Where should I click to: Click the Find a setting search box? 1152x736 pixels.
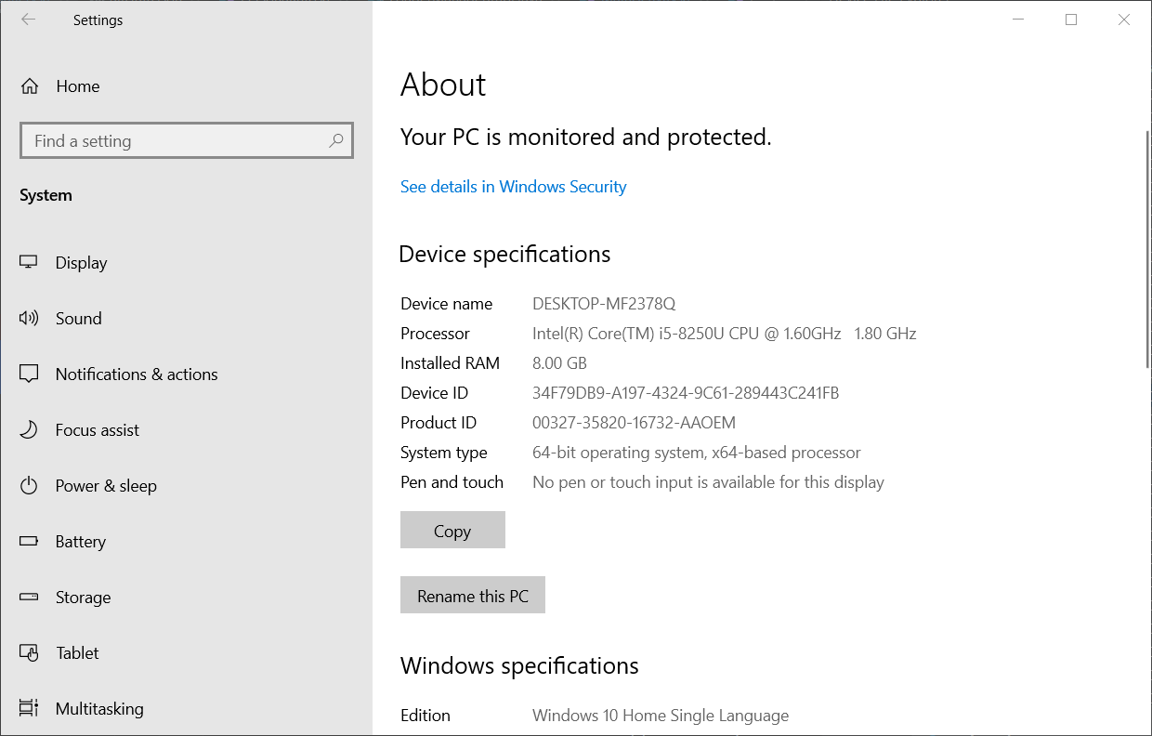tap(187, 141)
